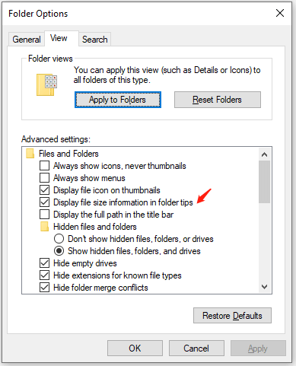Select Don't show hidden files, folders, or drives
This screenshot has height=366, width=296.
[x=59, y=239]
